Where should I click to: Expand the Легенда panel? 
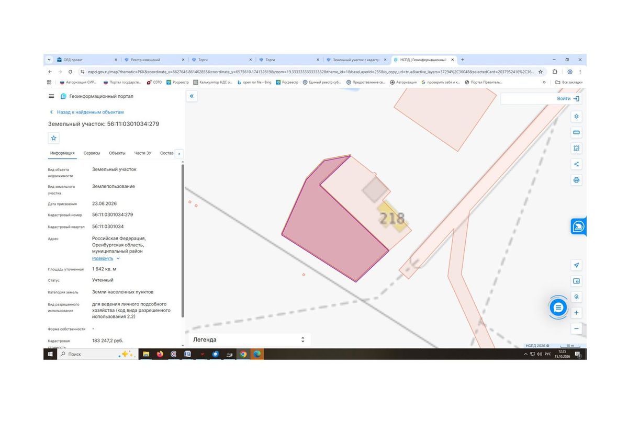(302, 340)
